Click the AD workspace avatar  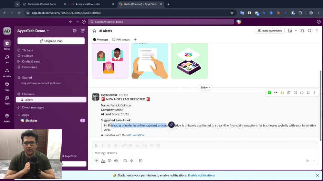click(7, 31)
